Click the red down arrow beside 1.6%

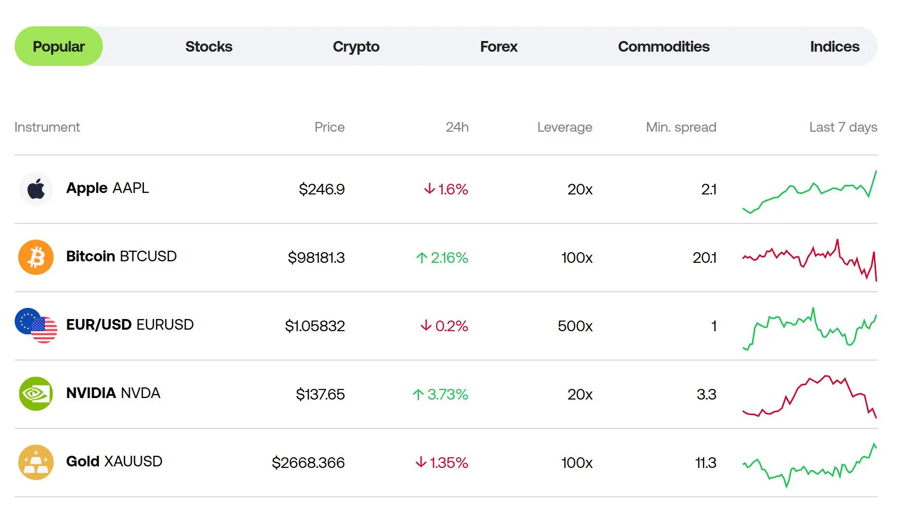coord(430,189)
